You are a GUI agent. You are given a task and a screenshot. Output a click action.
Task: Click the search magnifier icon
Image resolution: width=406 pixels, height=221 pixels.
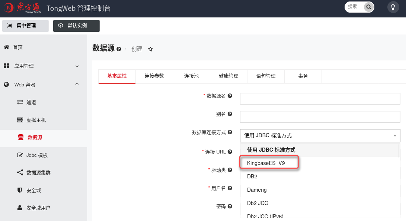369,7
